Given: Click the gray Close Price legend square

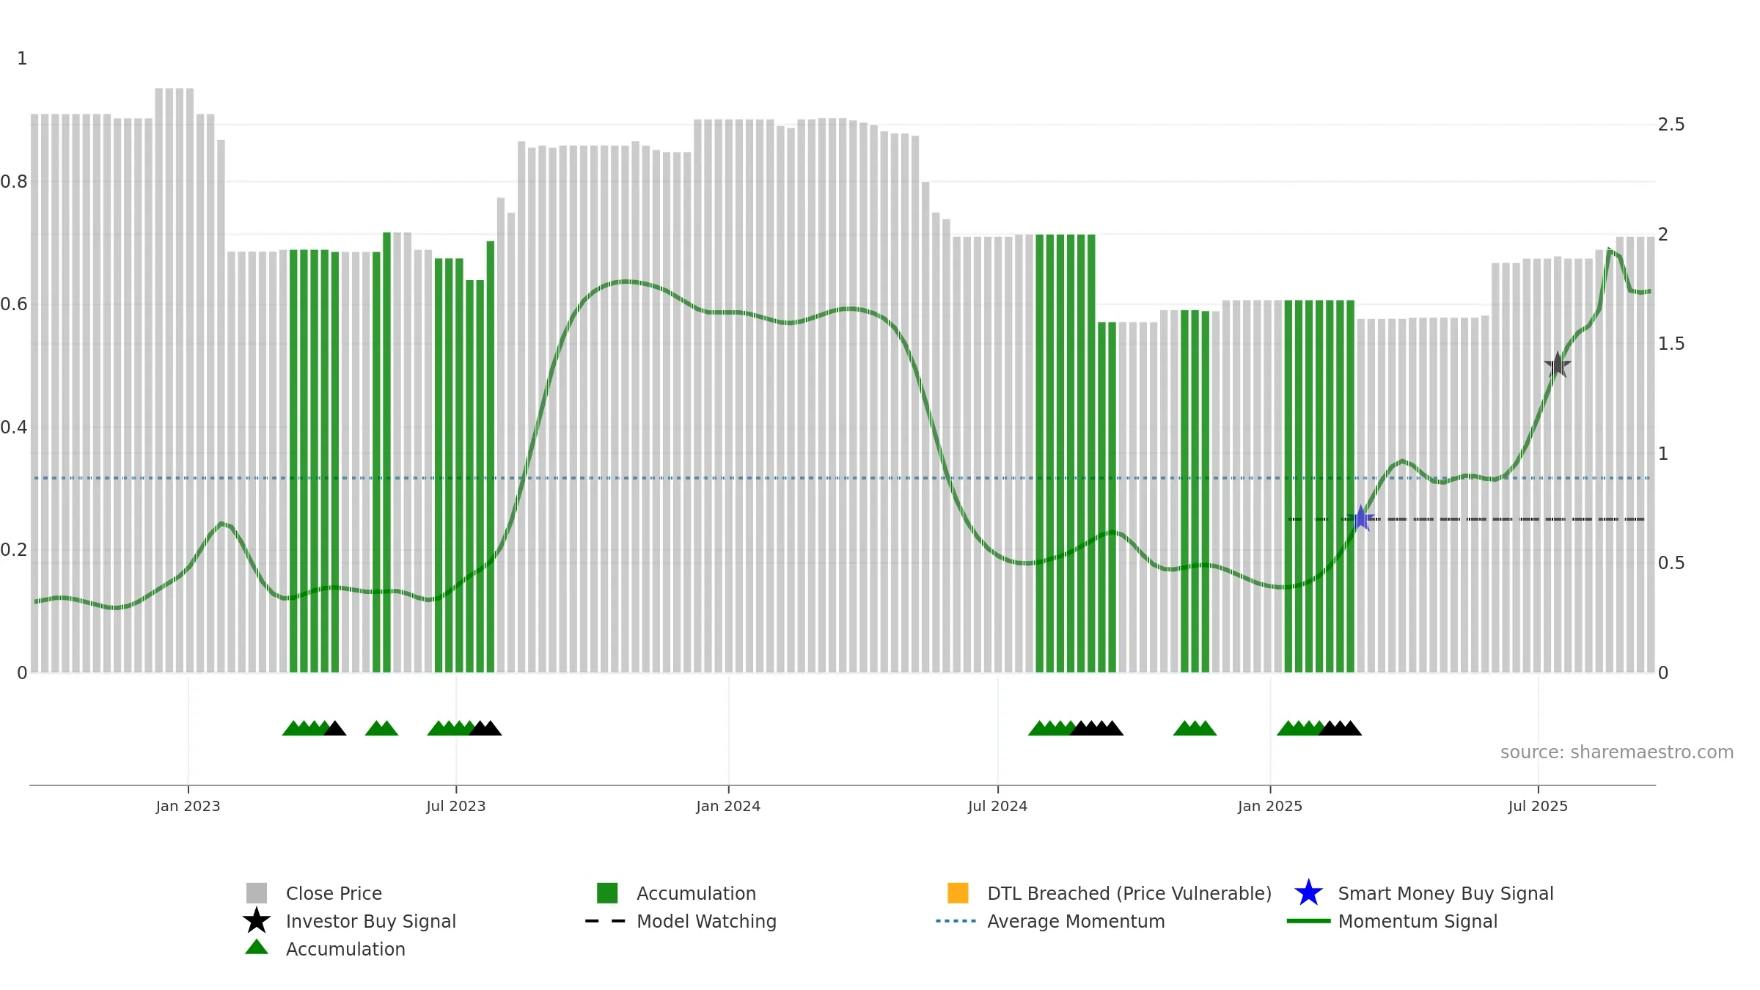Looking at the screenshot, I should coord(257,893).
